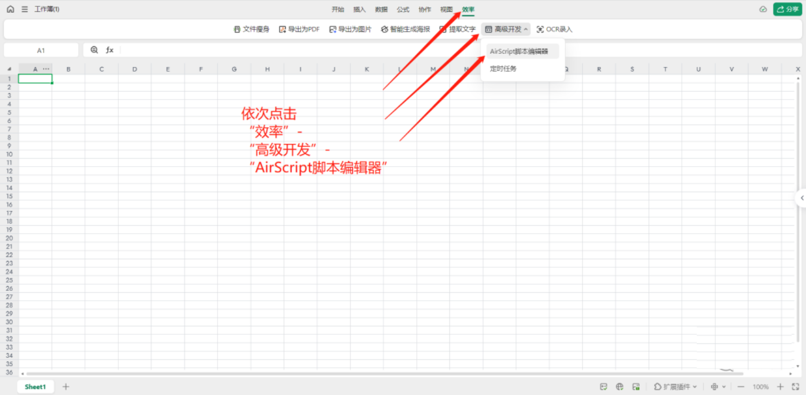Select row 10 header
This screenshot has height=395, width=806.
9,154
